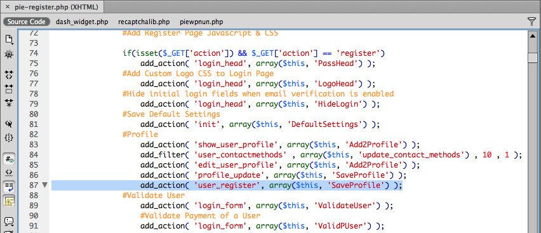The image size is (541, 233).
Task: Click line number 74 in the gutter
Action: click(34, 53)
